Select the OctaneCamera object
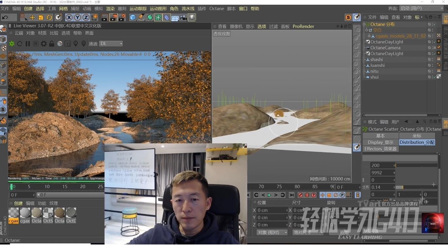This screenshot has height=252, width=448. (x=385, y=48)
